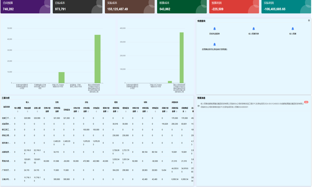Viewport: 312px width, 187px height.
Task: Sort by 收入预算 column arrows
Action: pos(17,111)
